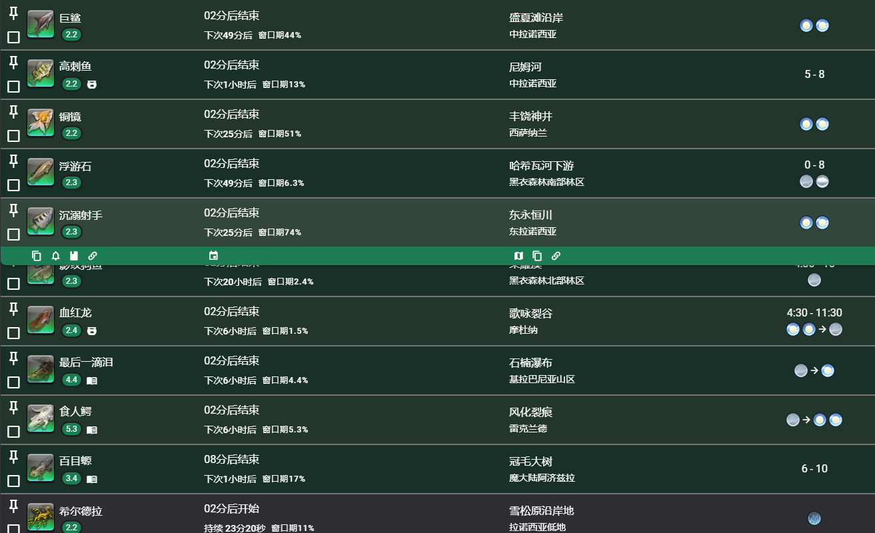Open the calendar icon in the green toolbar
The height and width of the screenshot is (533, 875).
tap(213, 256)
